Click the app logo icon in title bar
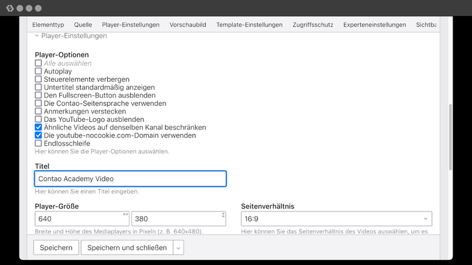This screenshot has width=472, height=265. pos(8,8)
